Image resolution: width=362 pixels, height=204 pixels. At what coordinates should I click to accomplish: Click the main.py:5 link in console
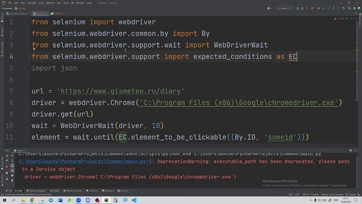(85, 161)
